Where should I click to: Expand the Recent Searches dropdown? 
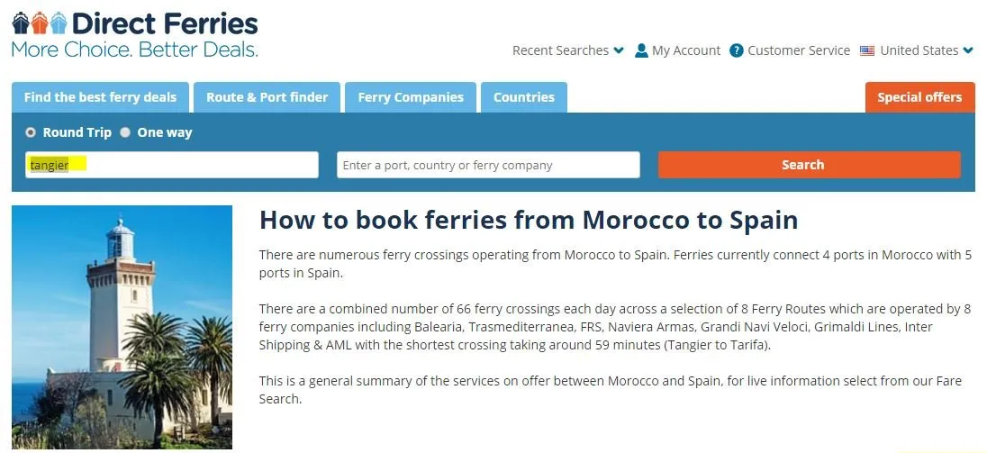pos(567,50)
